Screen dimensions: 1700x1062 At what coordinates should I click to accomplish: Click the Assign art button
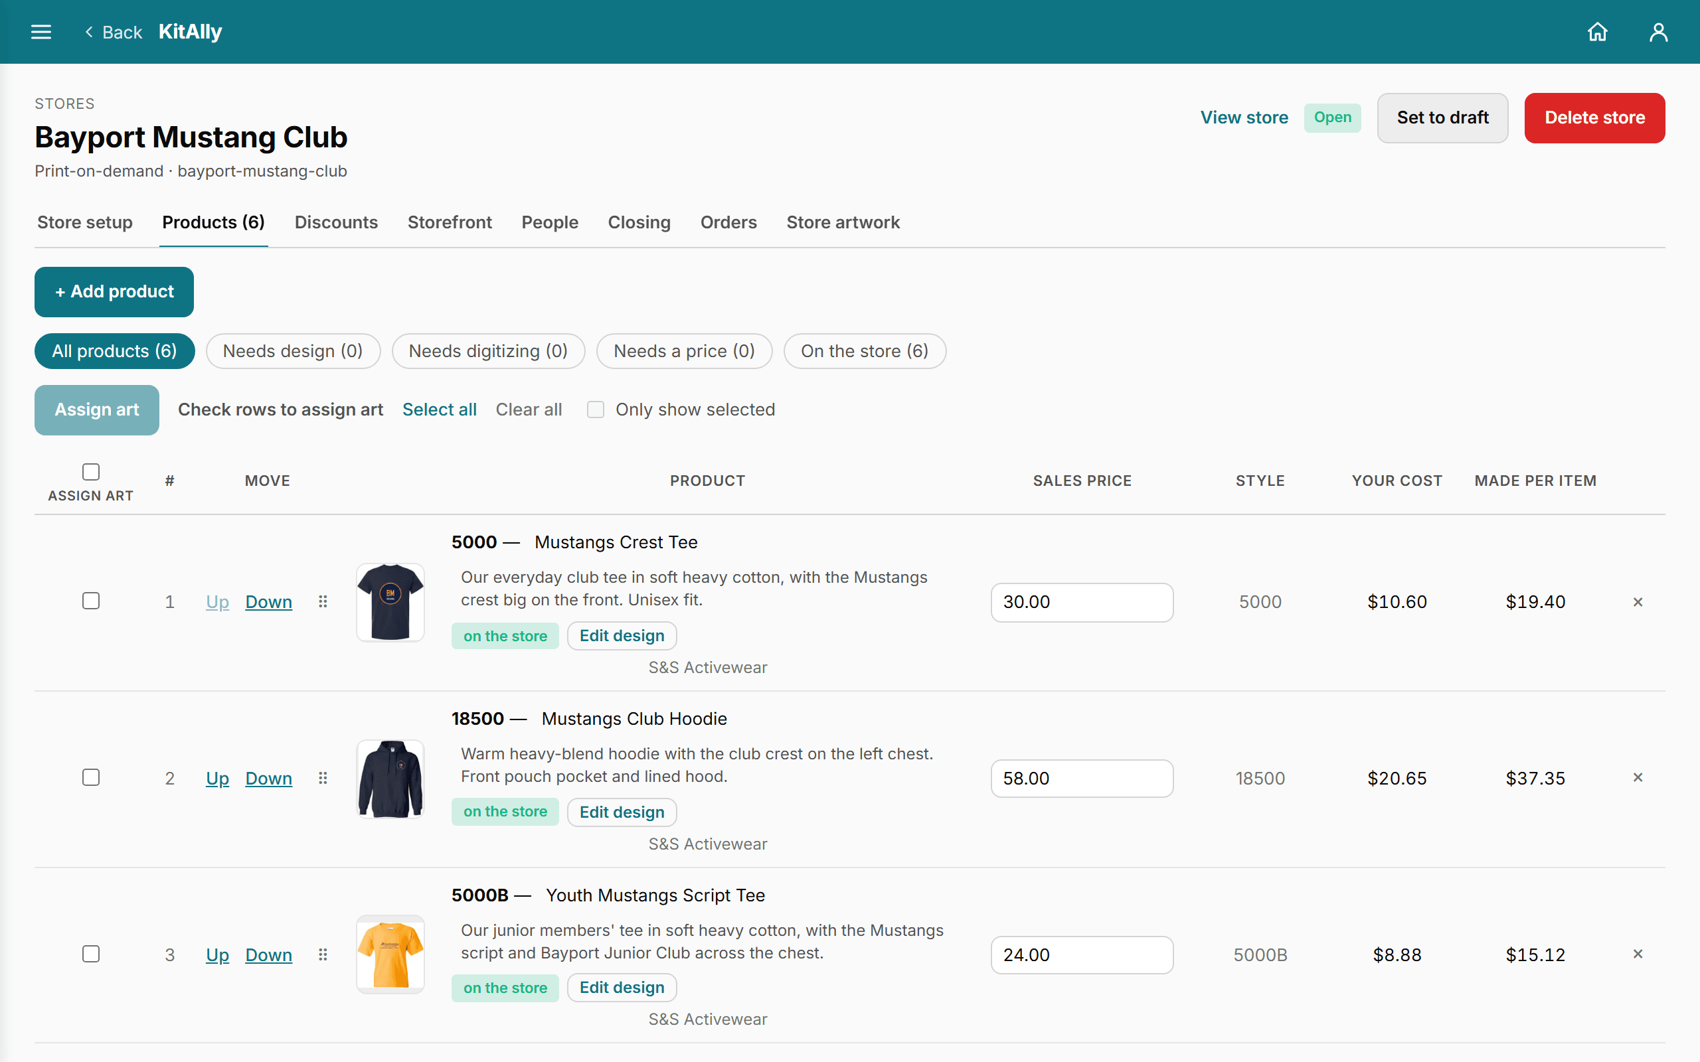97,410
